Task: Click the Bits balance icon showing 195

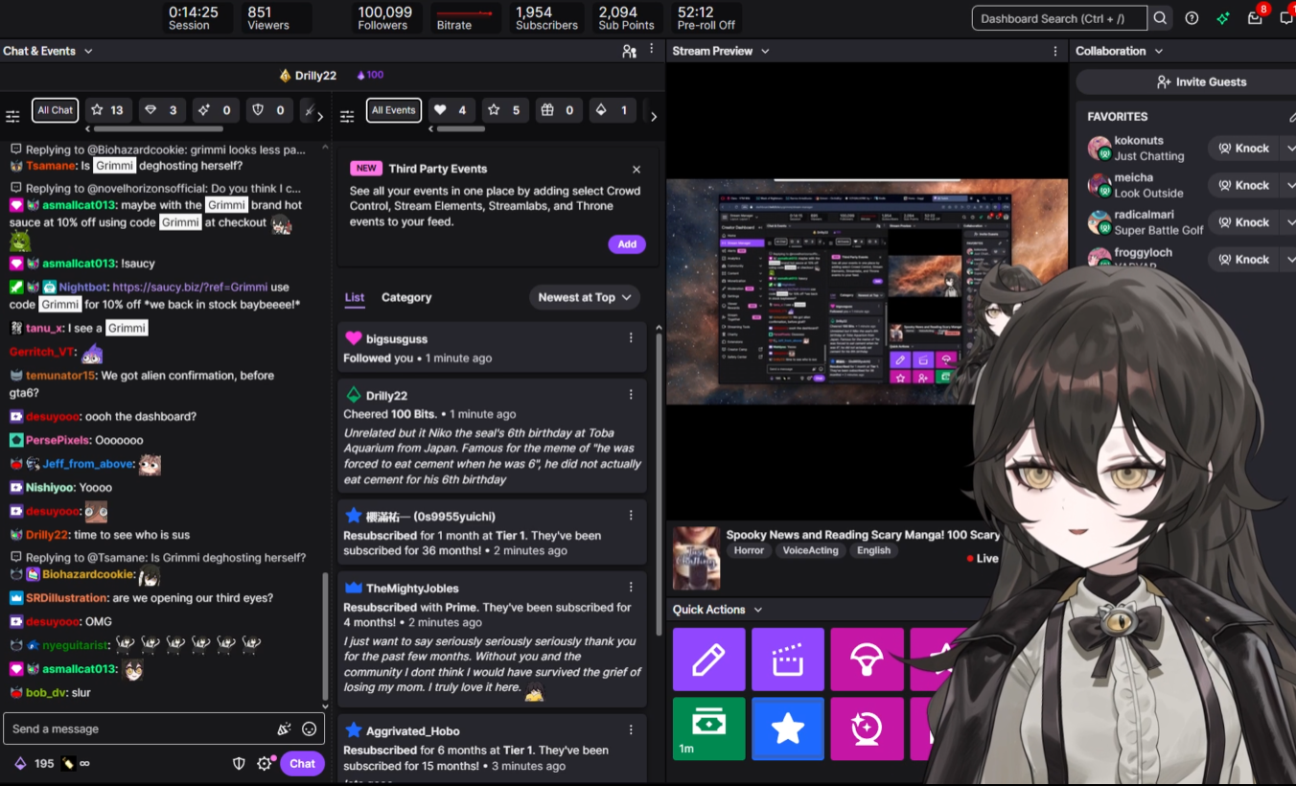Action: coord(20,764)
